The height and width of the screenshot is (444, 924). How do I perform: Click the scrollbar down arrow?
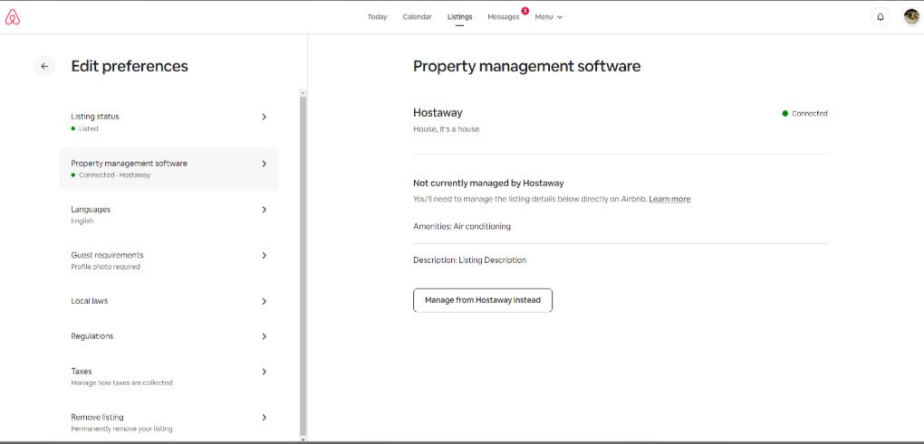pyautogui.click(x=303, y=439)
